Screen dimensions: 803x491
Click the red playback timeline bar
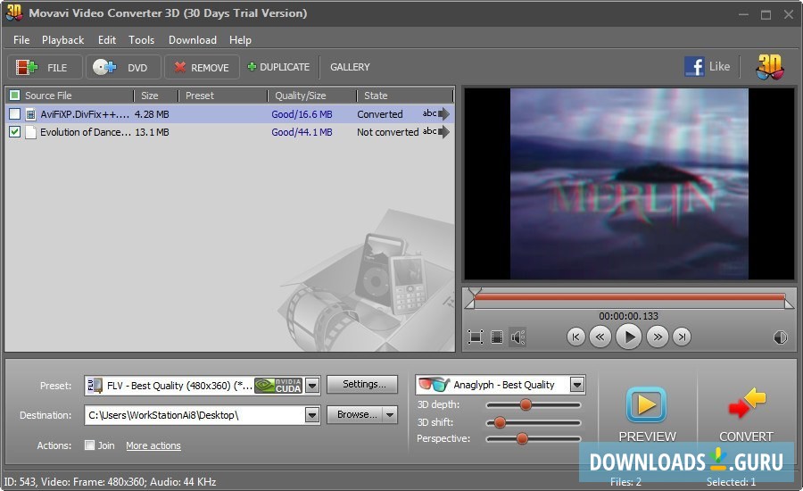pyautogui.click(x=629, y=297)
